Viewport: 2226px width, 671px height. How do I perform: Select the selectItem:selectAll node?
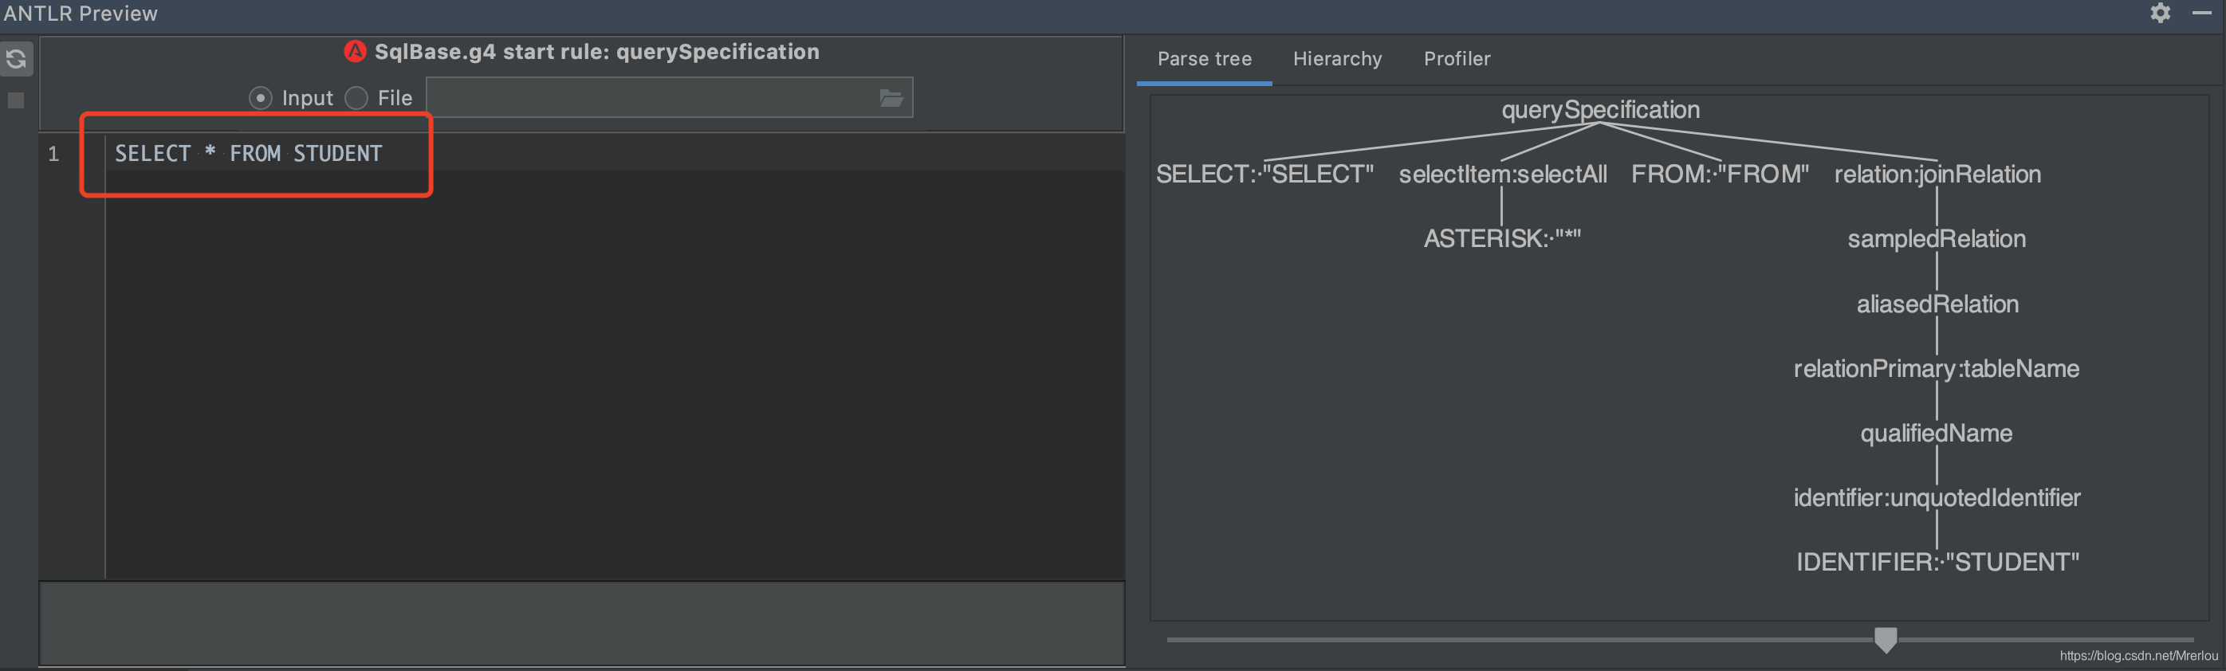[1503, 174]
